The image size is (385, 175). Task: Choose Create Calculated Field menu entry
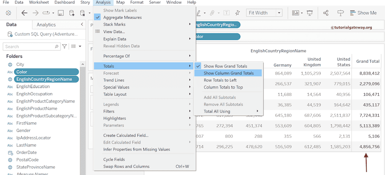pos(144,135)
